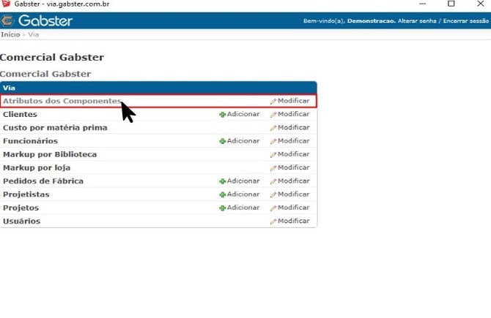Click the Alterar senha link
491x318 pixels.
417,21
